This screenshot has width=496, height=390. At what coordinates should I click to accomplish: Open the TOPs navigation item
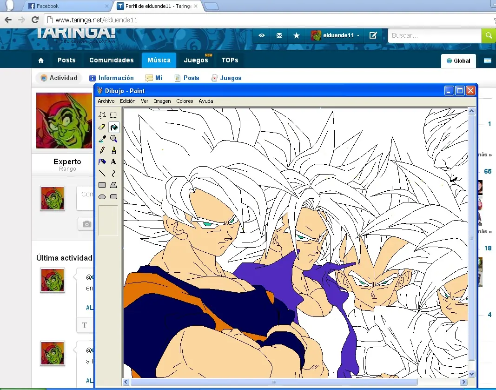tap(230, 60)
